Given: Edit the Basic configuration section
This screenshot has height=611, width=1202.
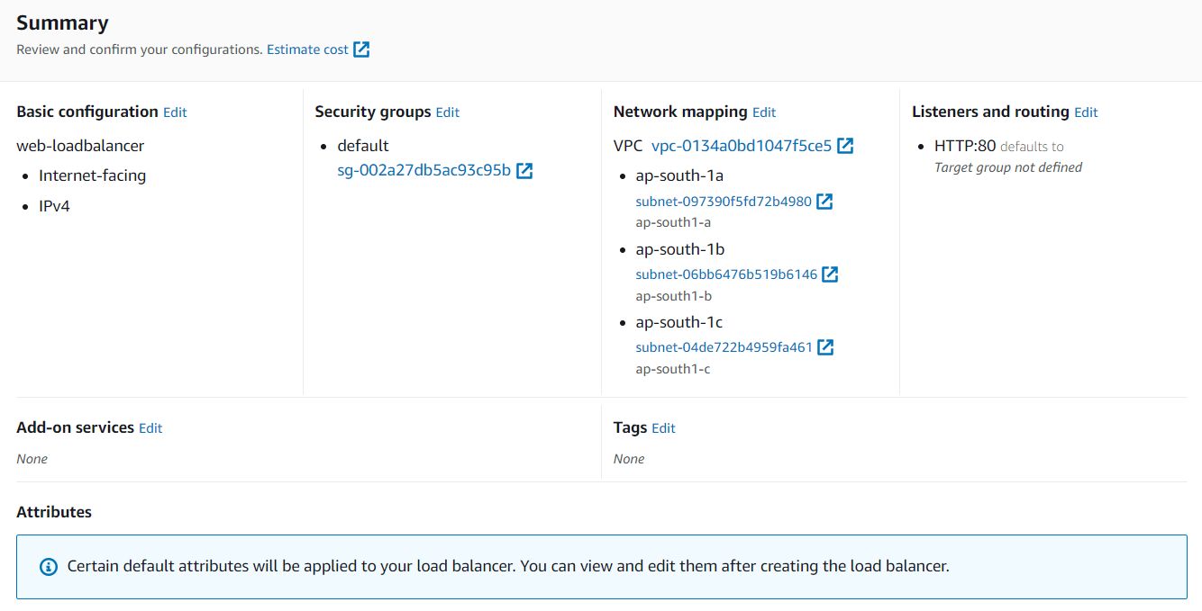Looking at the screenshot, I should pos(175,112).
